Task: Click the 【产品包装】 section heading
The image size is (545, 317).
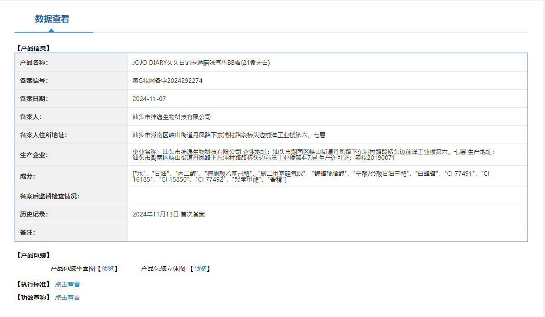Action: [x=33, y=255]
